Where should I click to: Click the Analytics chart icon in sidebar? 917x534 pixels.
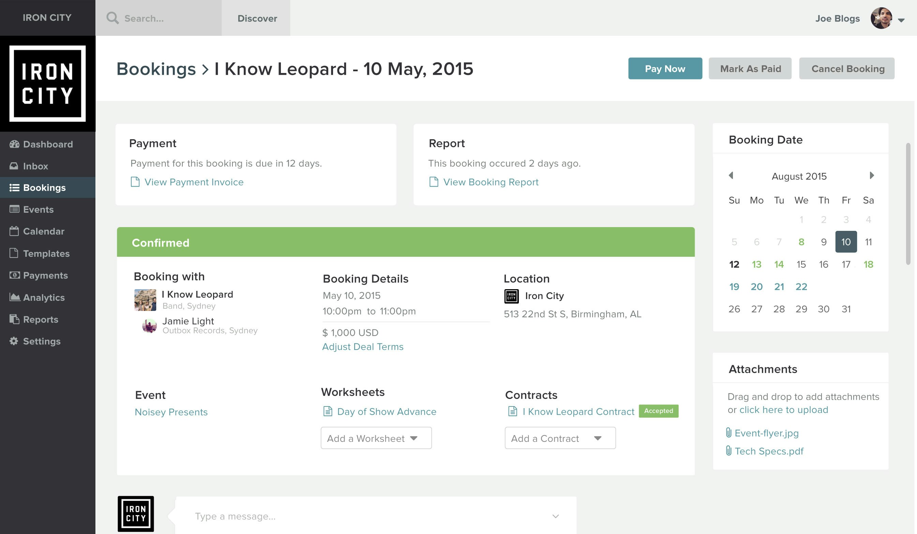(x=15, y=297)
